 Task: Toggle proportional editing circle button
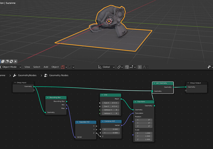(x=140, y=67)
